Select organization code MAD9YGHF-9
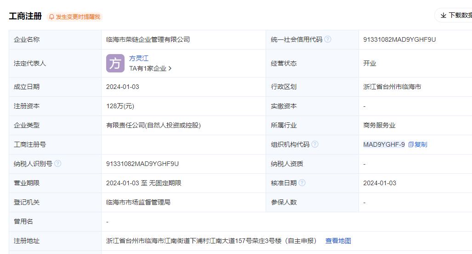472x254 pixels. click(x=384, y=144)
